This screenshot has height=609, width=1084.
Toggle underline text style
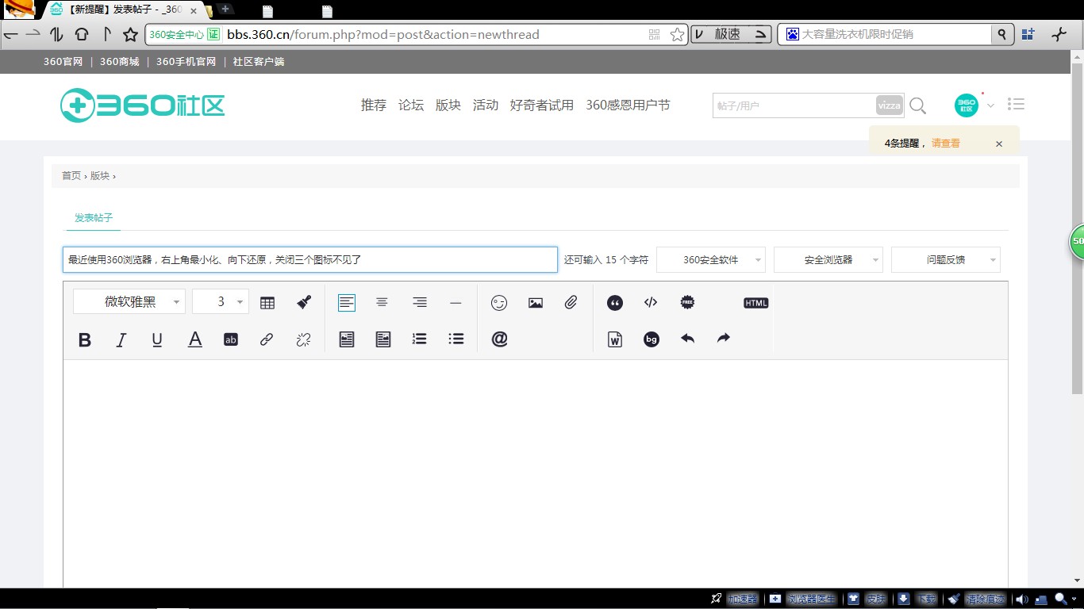157,339
